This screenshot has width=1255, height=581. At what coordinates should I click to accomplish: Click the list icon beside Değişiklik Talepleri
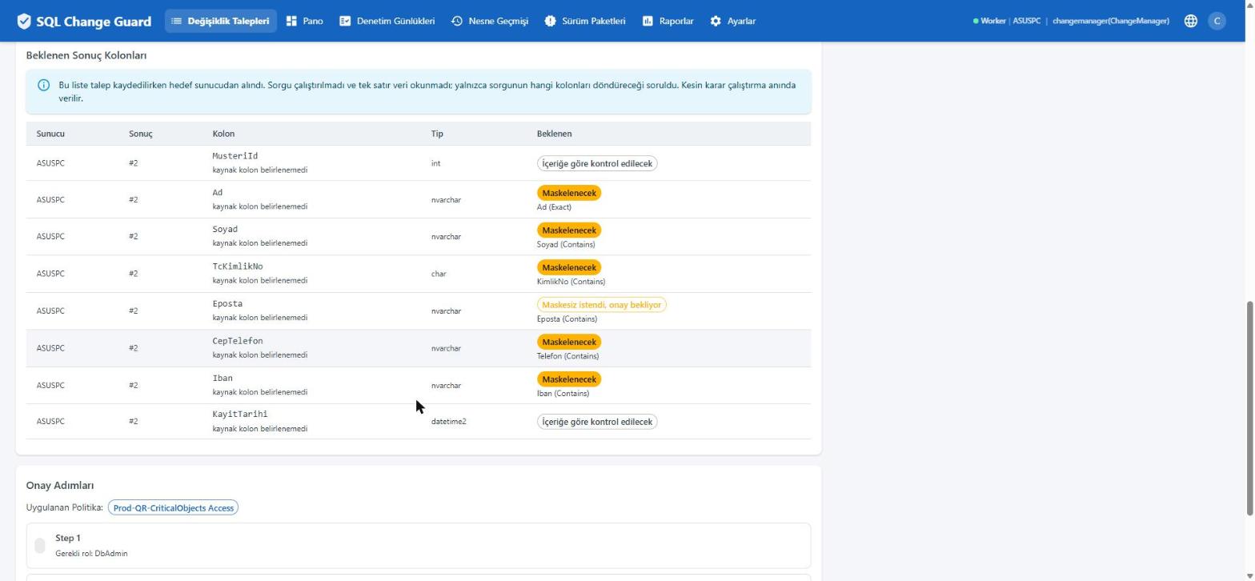point(176,21)
